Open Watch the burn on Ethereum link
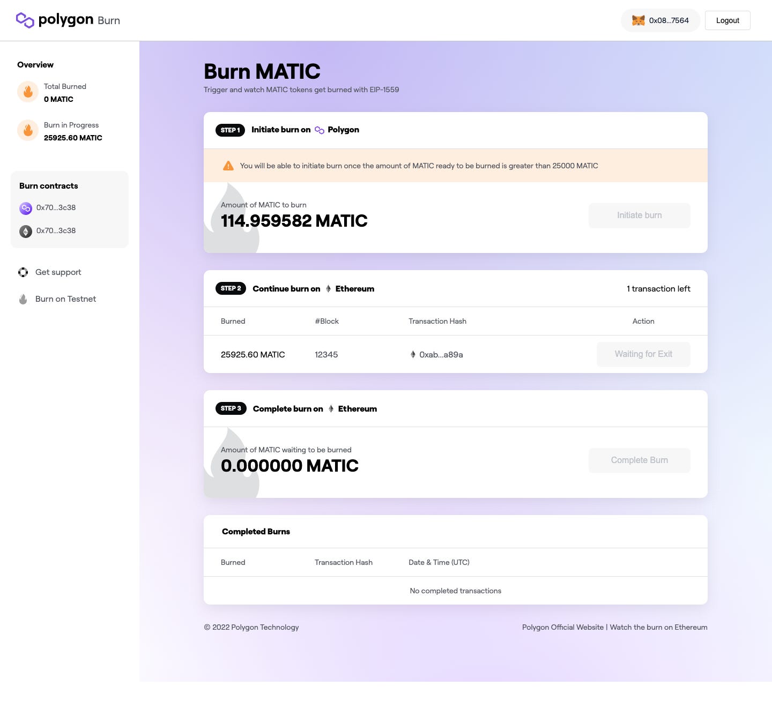This screenshot has width=772, height=723. pyautogui.click(x=658, y=627)
